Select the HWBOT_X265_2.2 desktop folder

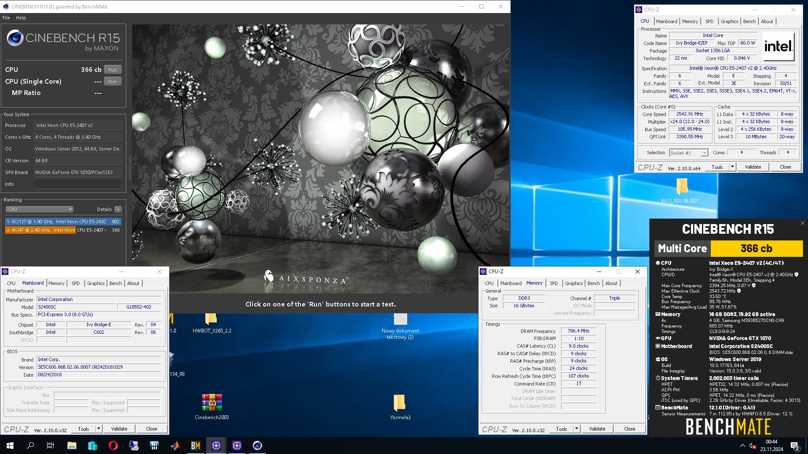pyautogui.click(x=212, y=323)
